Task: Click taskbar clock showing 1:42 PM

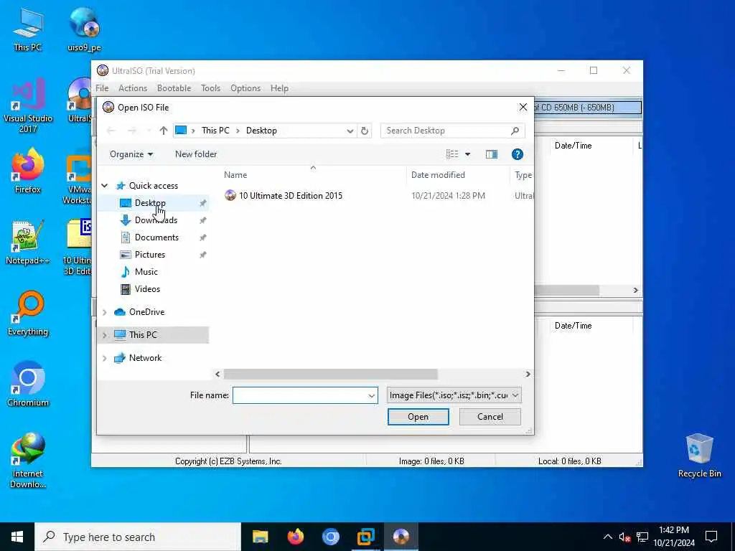Action: click(x=673, y=537)
